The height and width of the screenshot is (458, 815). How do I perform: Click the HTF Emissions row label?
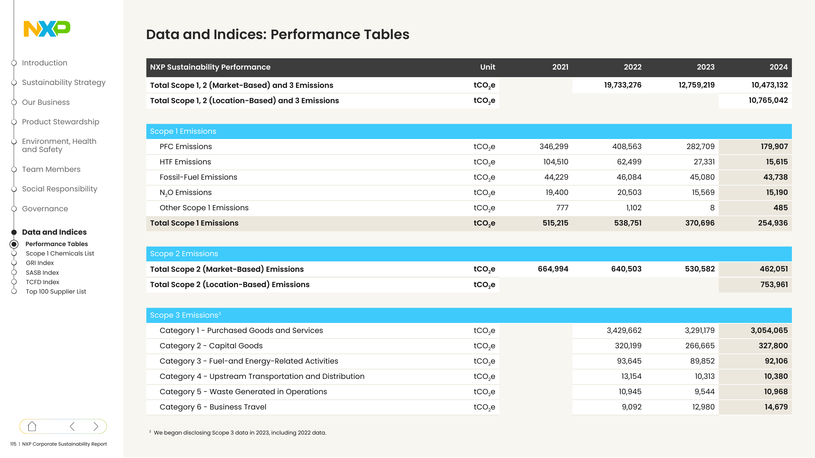[185, 162]
